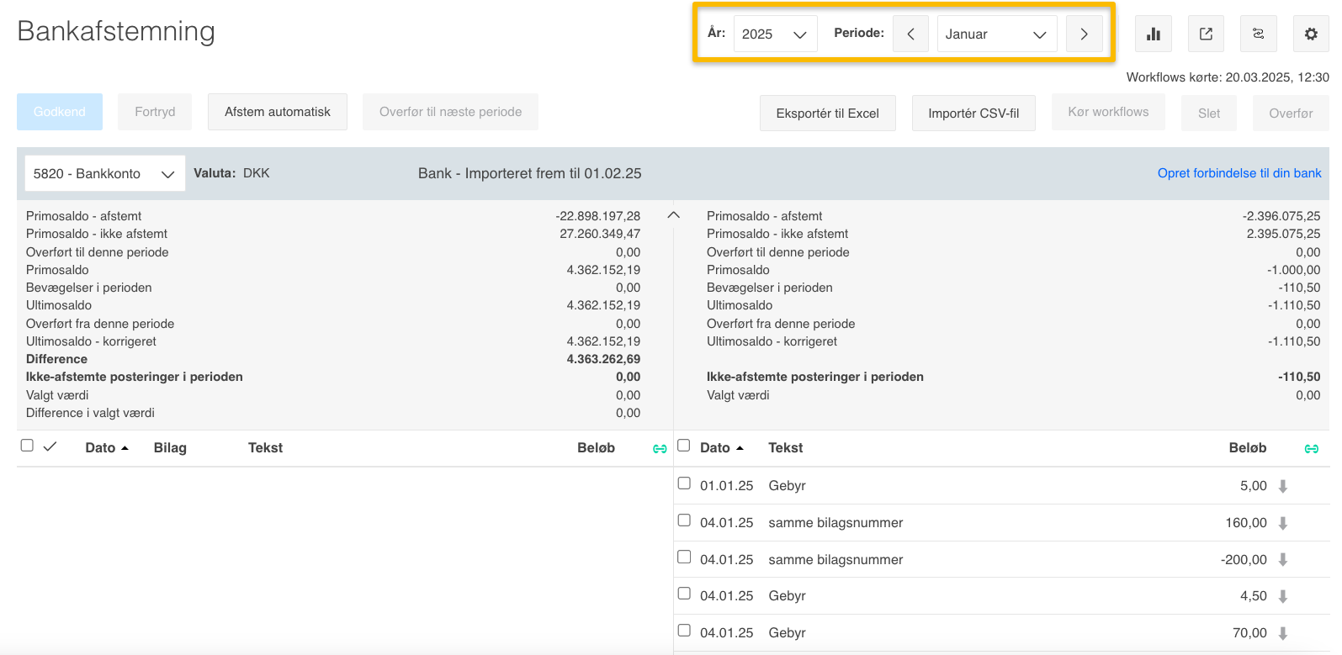Open the workflow filter settings icon
The height and width of the screenshot is (655, 1342).
click(1258, 34)
